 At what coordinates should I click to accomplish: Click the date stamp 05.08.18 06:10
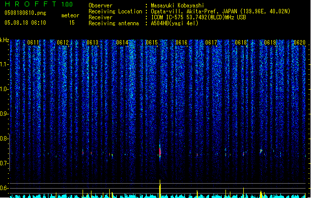[25, 23]
